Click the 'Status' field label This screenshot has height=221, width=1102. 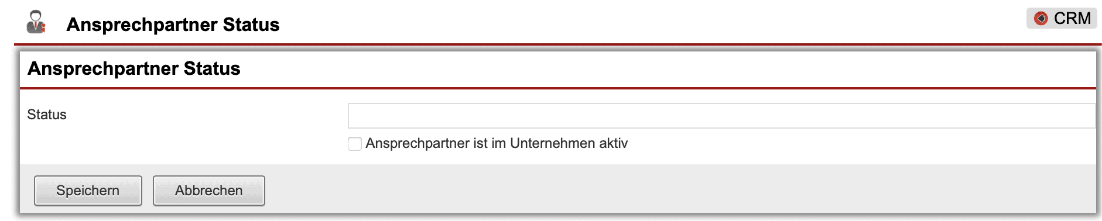pyautogui.click(x=47, y=115)
